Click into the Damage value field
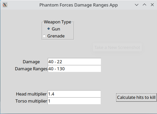The width and height of the screenshot is (157, 114). pos(74,62)
